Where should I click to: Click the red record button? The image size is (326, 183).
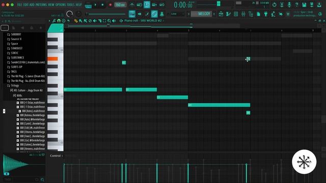coord(110,5)
